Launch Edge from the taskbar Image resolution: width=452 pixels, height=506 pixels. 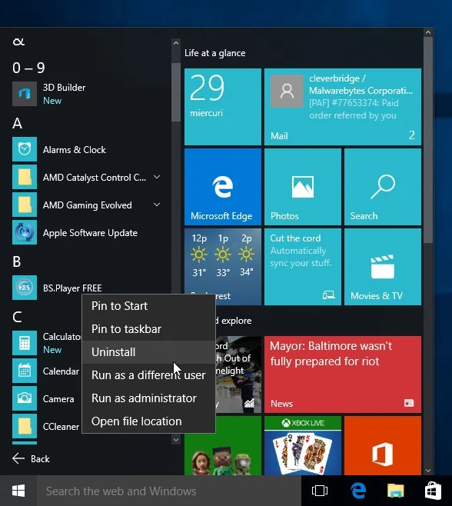tap(358, 491)
